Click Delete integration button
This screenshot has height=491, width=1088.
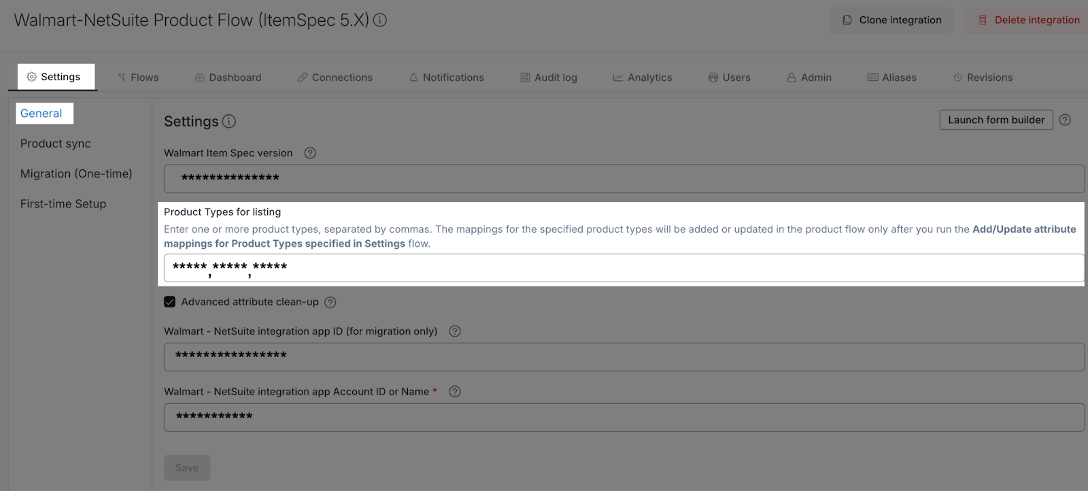point(1028,20)
